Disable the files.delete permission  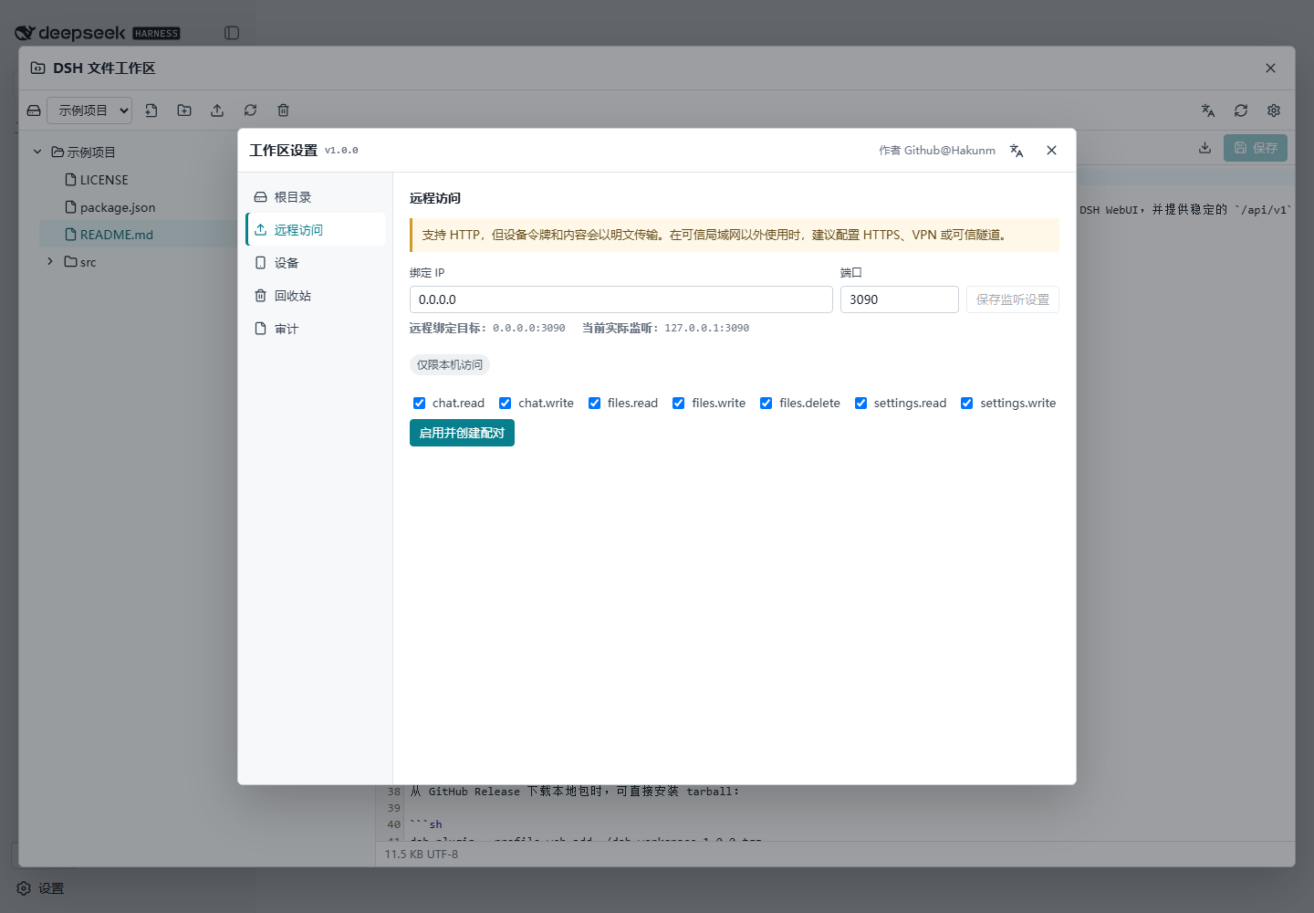point(766,404)
